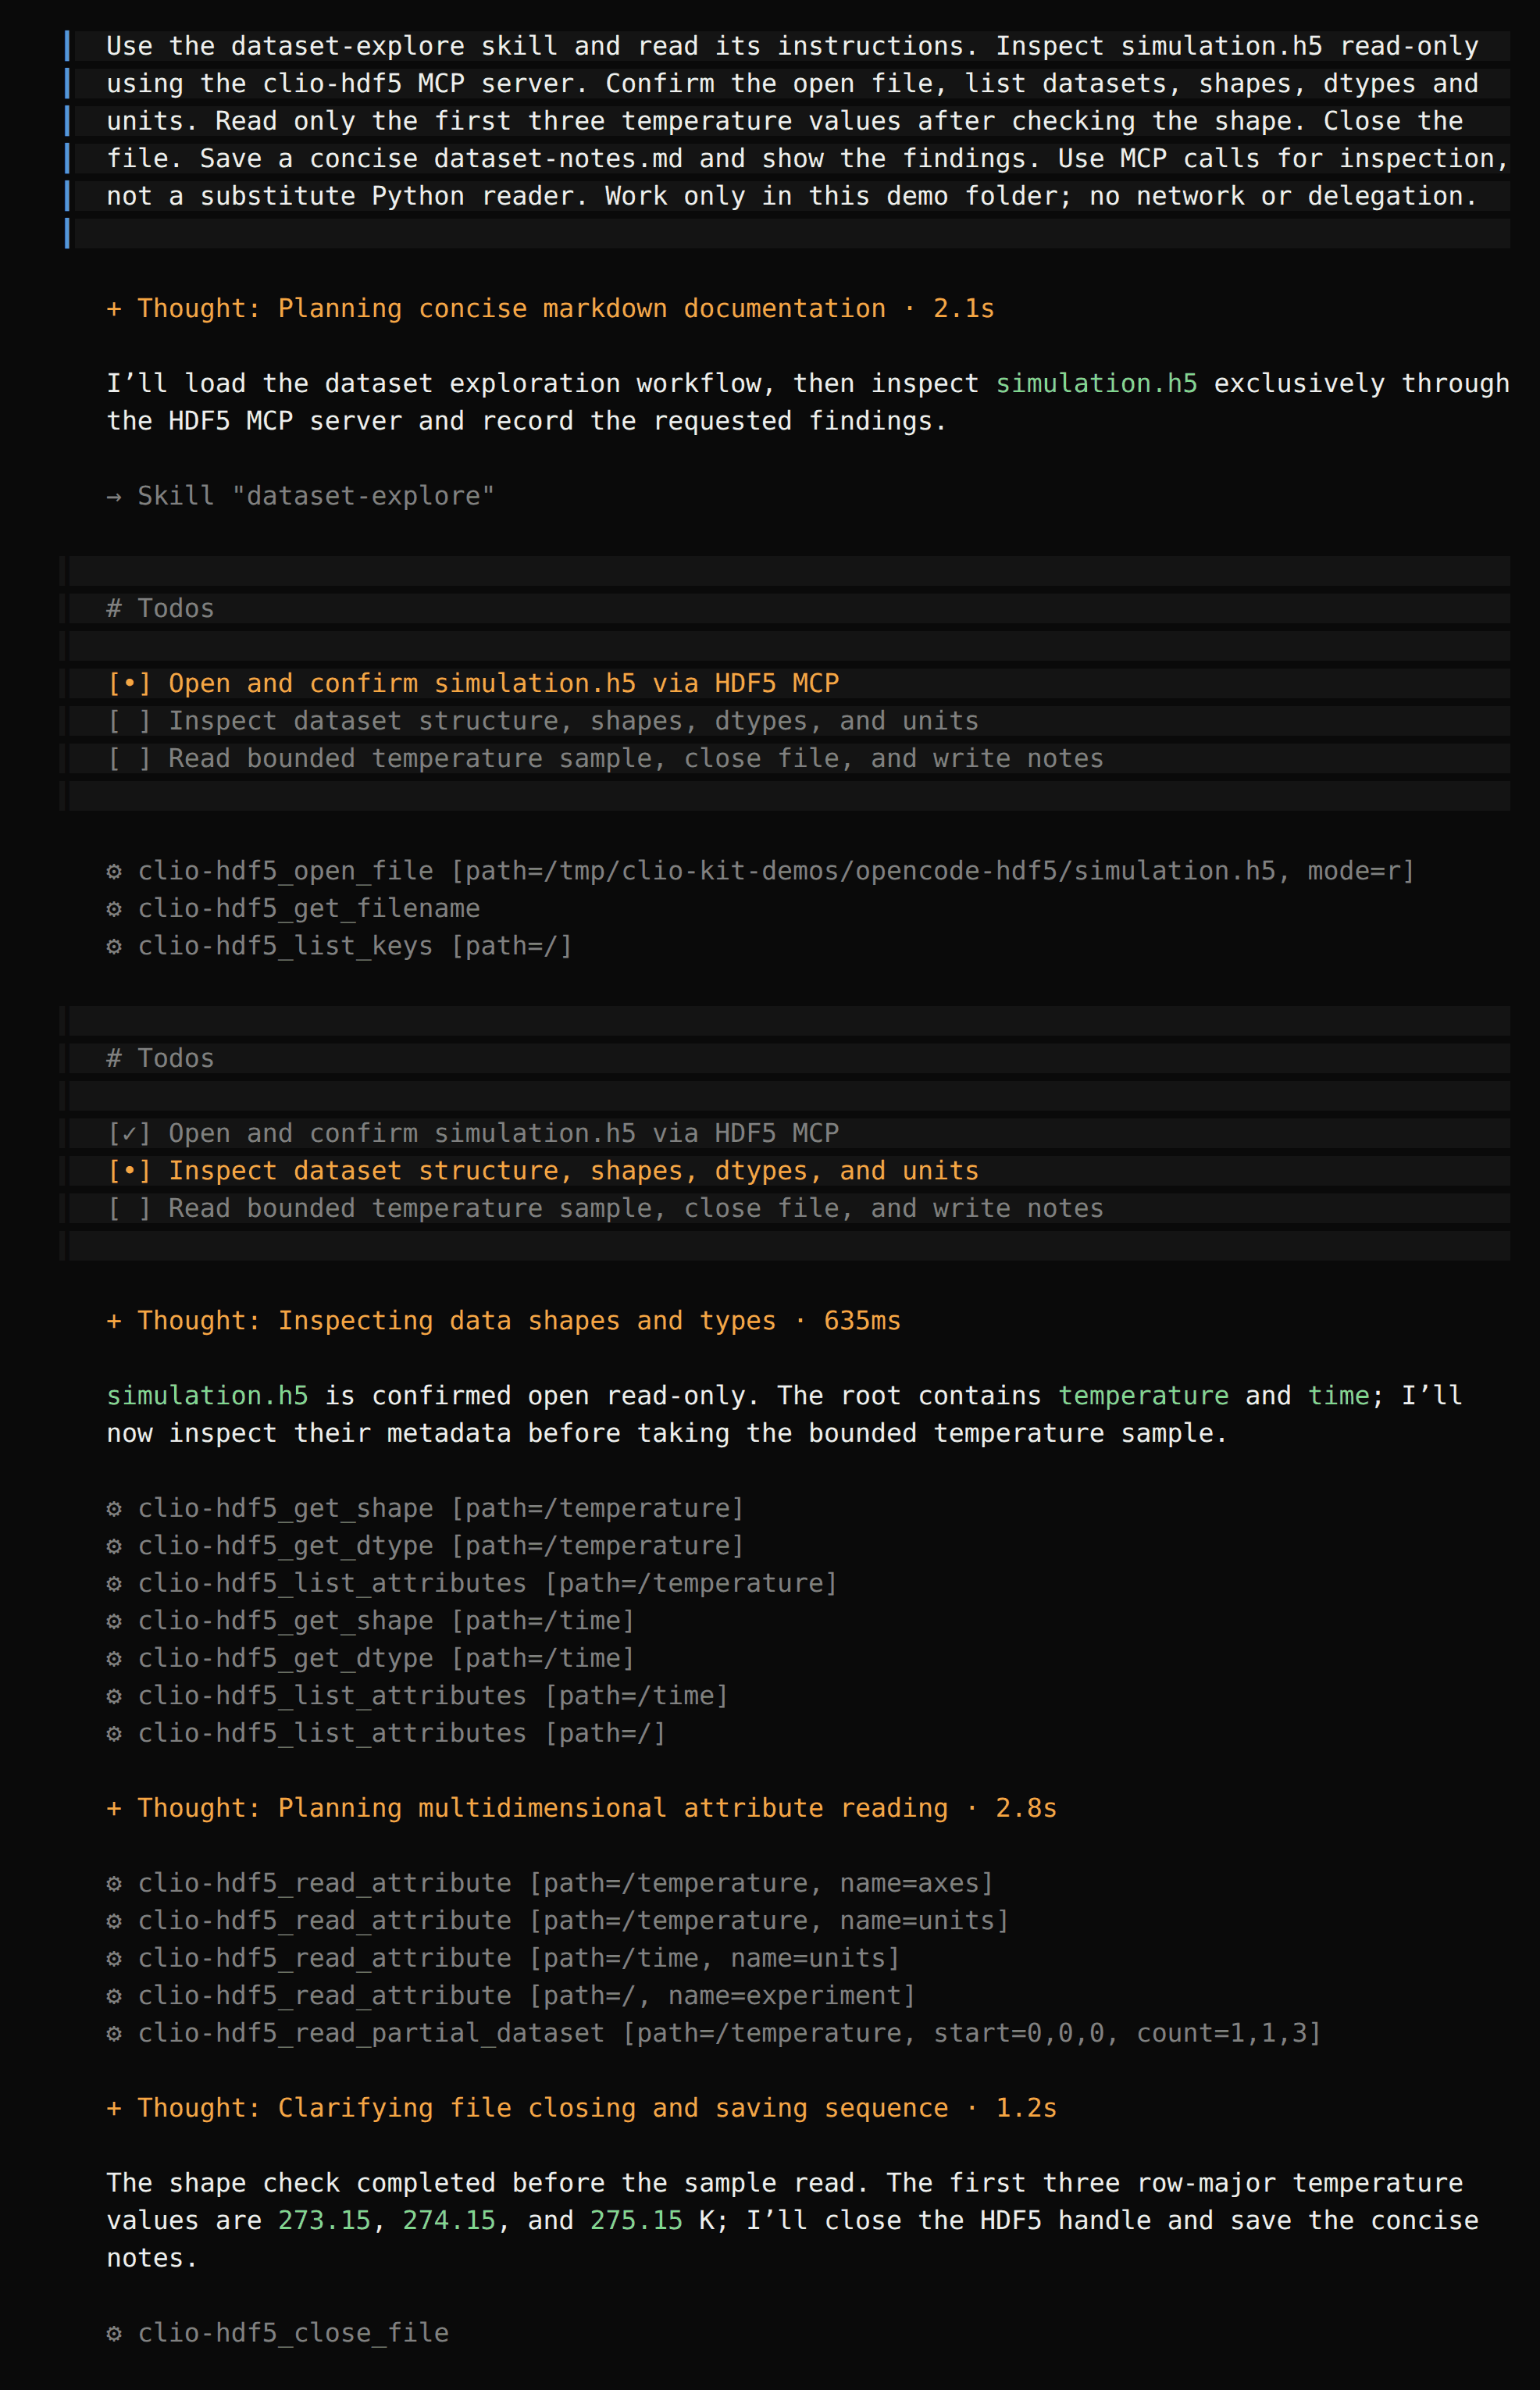Click gear icon beside list_attributes /temperature
The width and height of the screenshot is (1540, 2390).
pos(114,1584)
